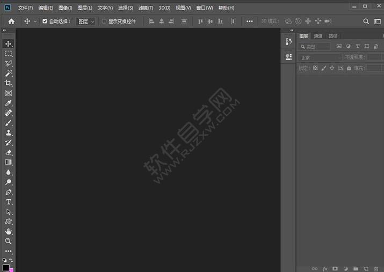Select the Hand tool
The image size is (384, 272).
[x=9, y=231]
